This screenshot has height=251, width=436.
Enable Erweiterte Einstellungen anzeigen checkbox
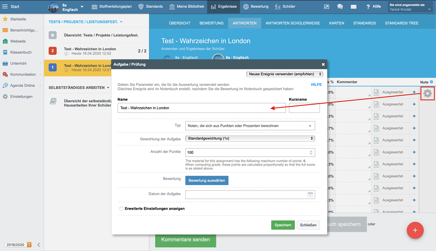(x=121, y=209)
